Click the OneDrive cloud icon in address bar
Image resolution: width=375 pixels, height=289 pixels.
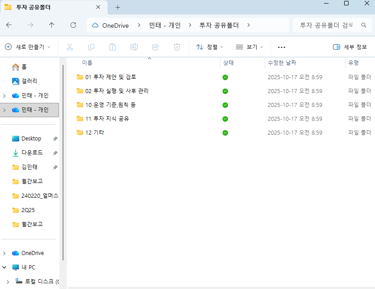tap(95, 25)
